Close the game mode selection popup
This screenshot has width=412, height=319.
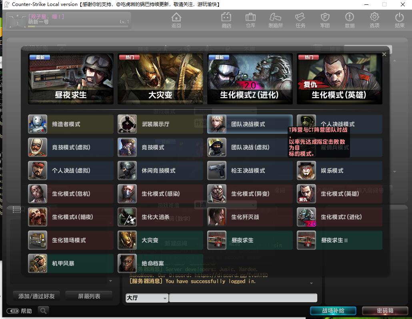(384, 54)
